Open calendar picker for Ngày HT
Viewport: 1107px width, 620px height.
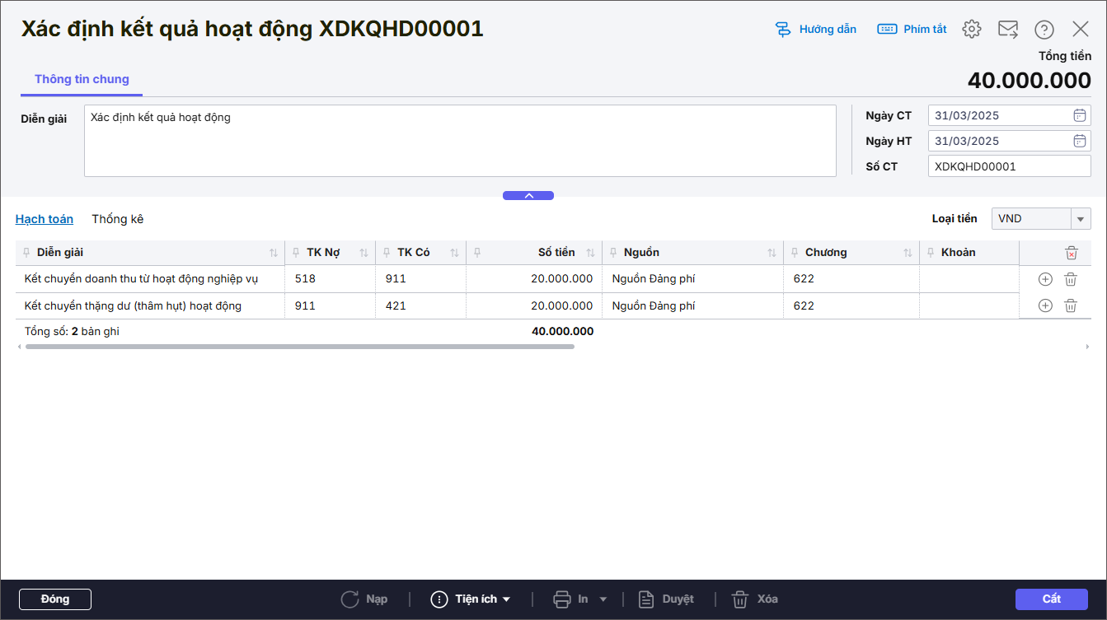point(1079,141)
